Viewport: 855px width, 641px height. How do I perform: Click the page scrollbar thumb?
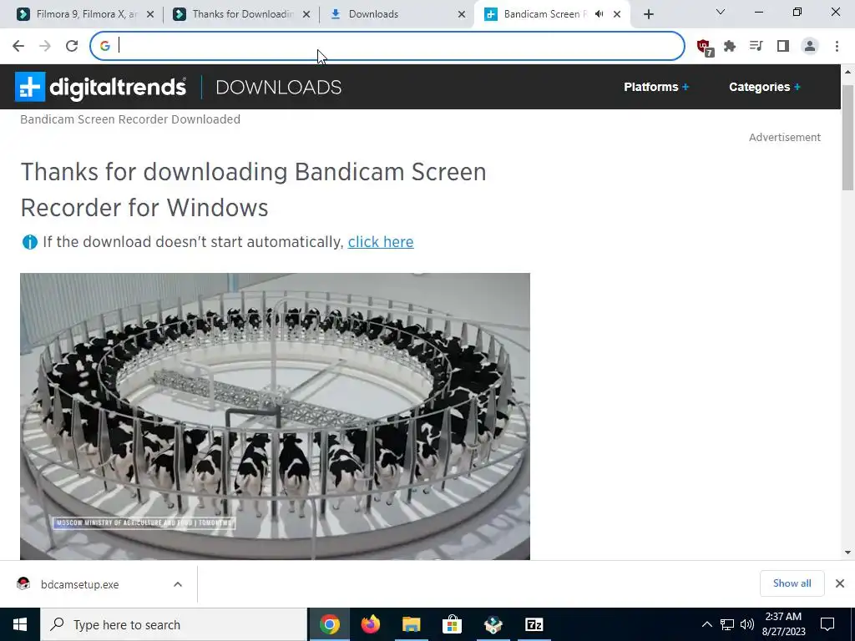[848, 138]
